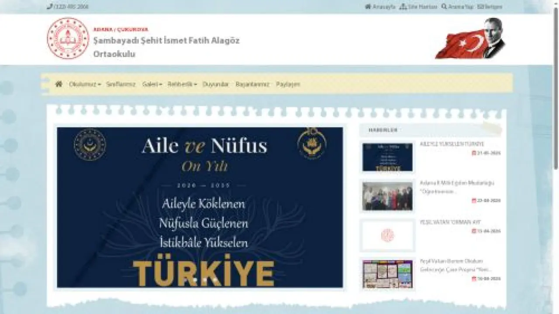The image size is (559, 314).
Task: Click the Aile ve Nüfus slider banner
Action: pyautogui.click(x=200, y=207)
